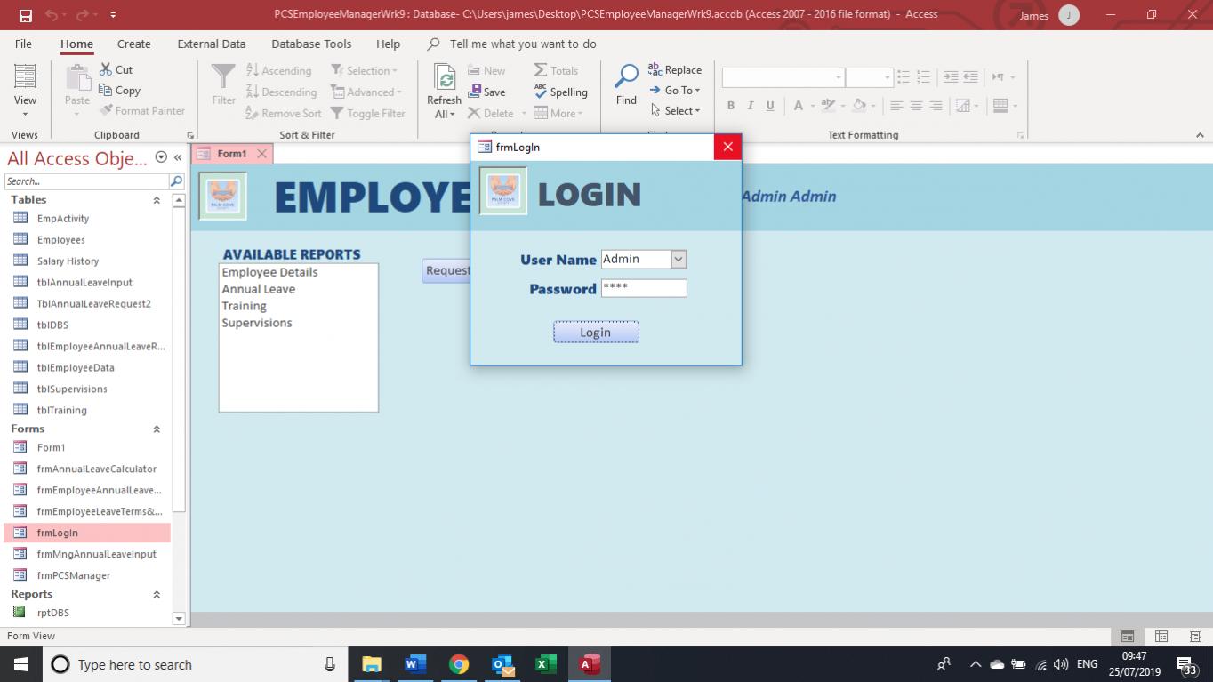This screenshot has height=682, width=1213.
Task: Click the Password input field
Action: click(644, 288)
